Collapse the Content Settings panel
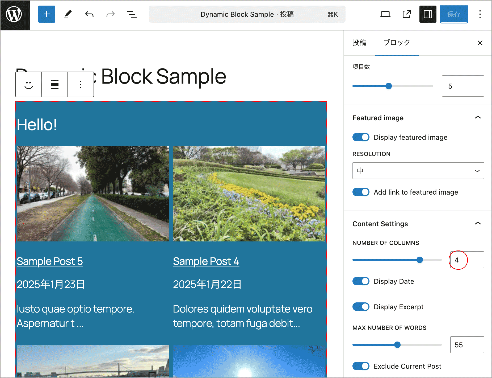This screenshot has width=492, height=378. coord(418,224)
